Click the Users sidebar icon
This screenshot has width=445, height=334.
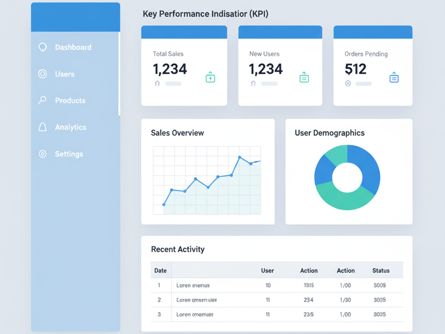pos(43,74)
